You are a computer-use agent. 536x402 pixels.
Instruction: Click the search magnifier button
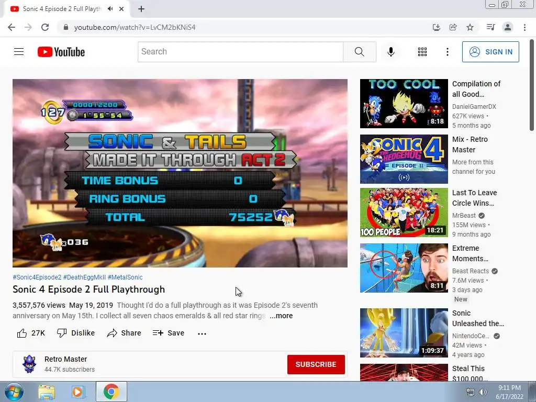pos(359,52)
